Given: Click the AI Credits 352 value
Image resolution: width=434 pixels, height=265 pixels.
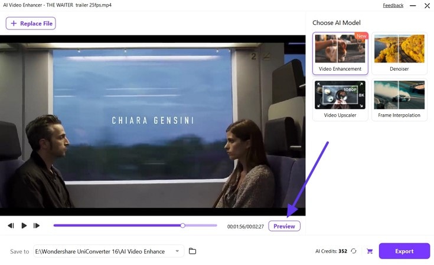Looking at the screenshot, I should [342, 251].
